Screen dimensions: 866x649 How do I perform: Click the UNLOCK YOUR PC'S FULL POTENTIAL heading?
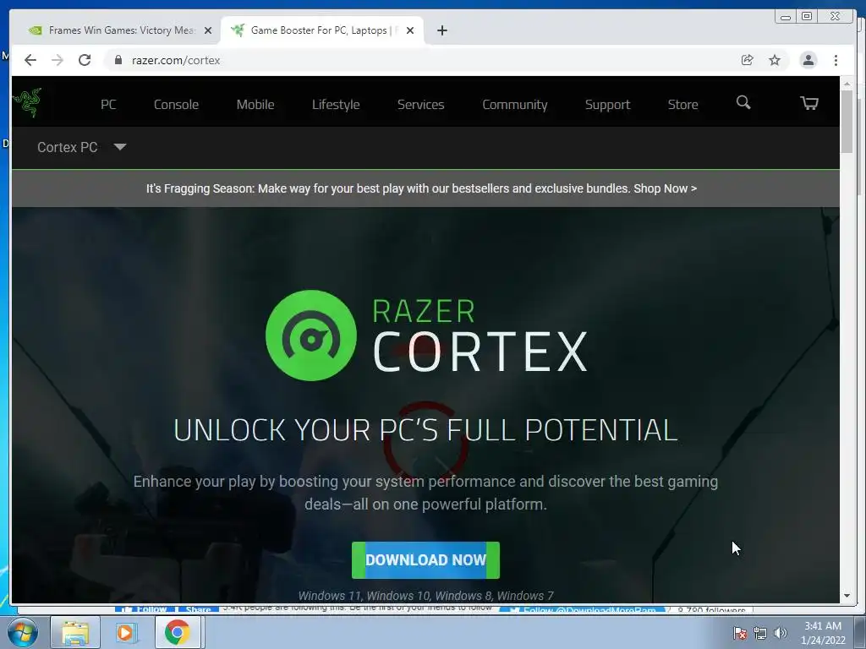(426, 430)
